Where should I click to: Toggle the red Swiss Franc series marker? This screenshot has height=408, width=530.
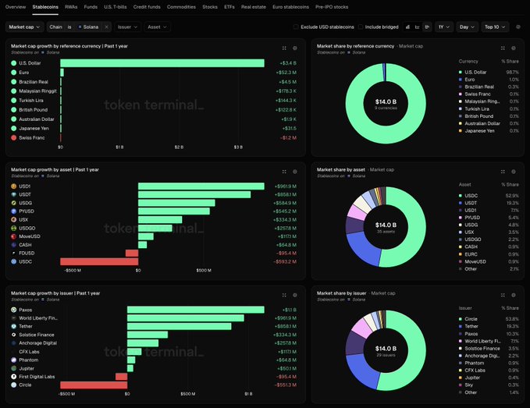point(13,138)
